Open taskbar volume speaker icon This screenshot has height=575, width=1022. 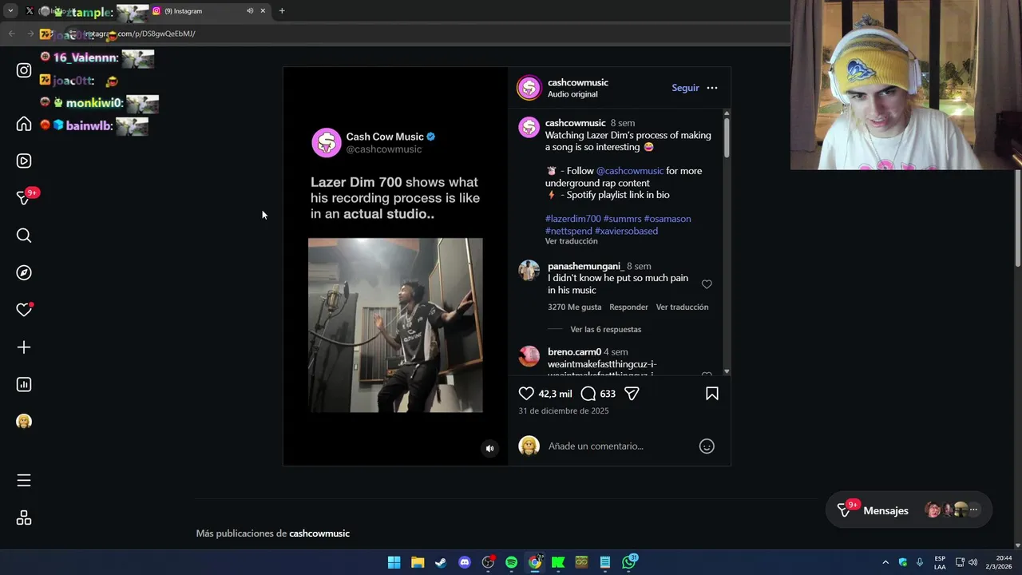(972, 562)
